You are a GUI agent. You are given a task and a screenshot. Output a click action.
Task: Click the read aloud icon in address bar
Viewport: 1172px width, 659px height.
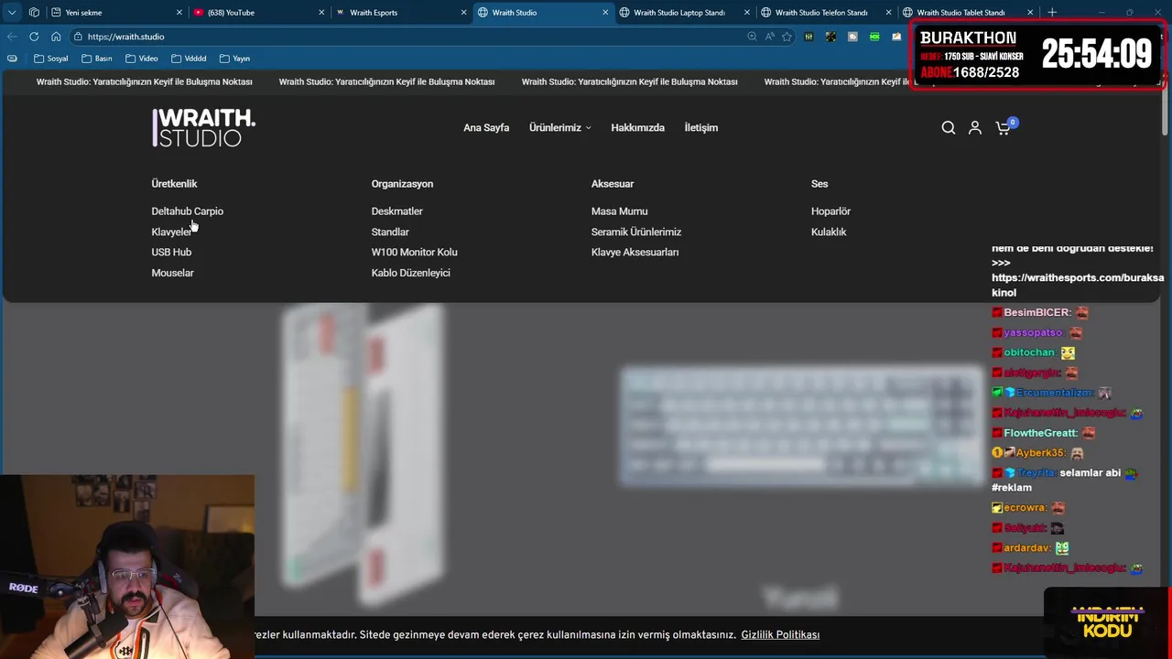(x=769, y=37)
